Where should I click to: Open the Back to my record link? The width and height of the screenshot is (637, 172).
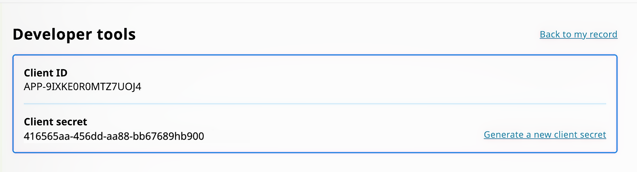(578, 34)
